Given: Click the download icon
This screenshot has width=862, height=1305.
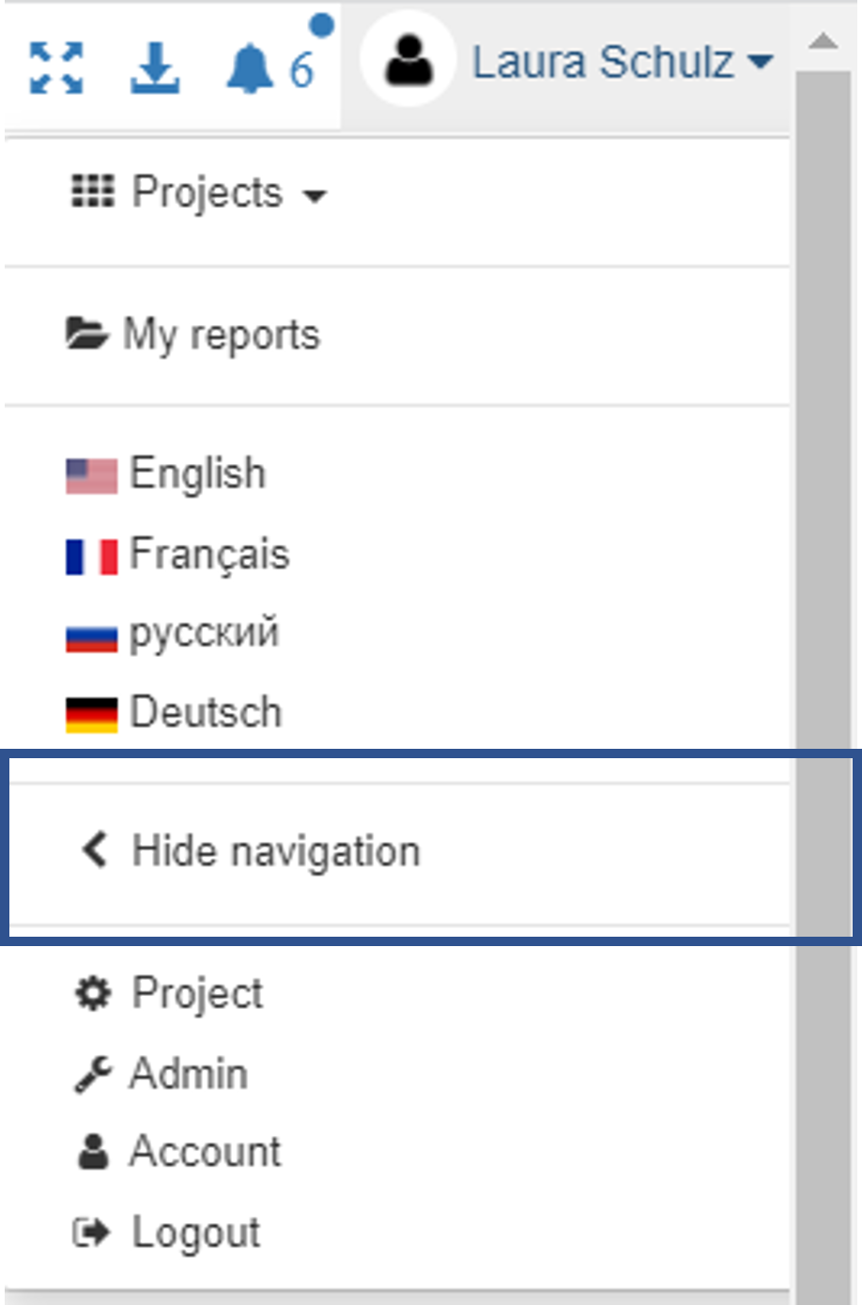Looking at the screenshot, I should click(x=155, y=69).
